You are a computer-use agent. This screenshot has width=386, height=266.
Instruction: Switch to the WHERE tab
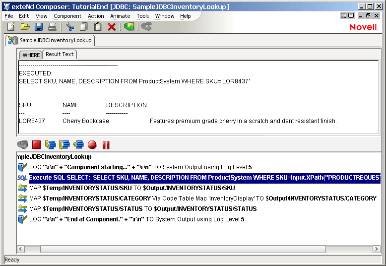[31, 55]
